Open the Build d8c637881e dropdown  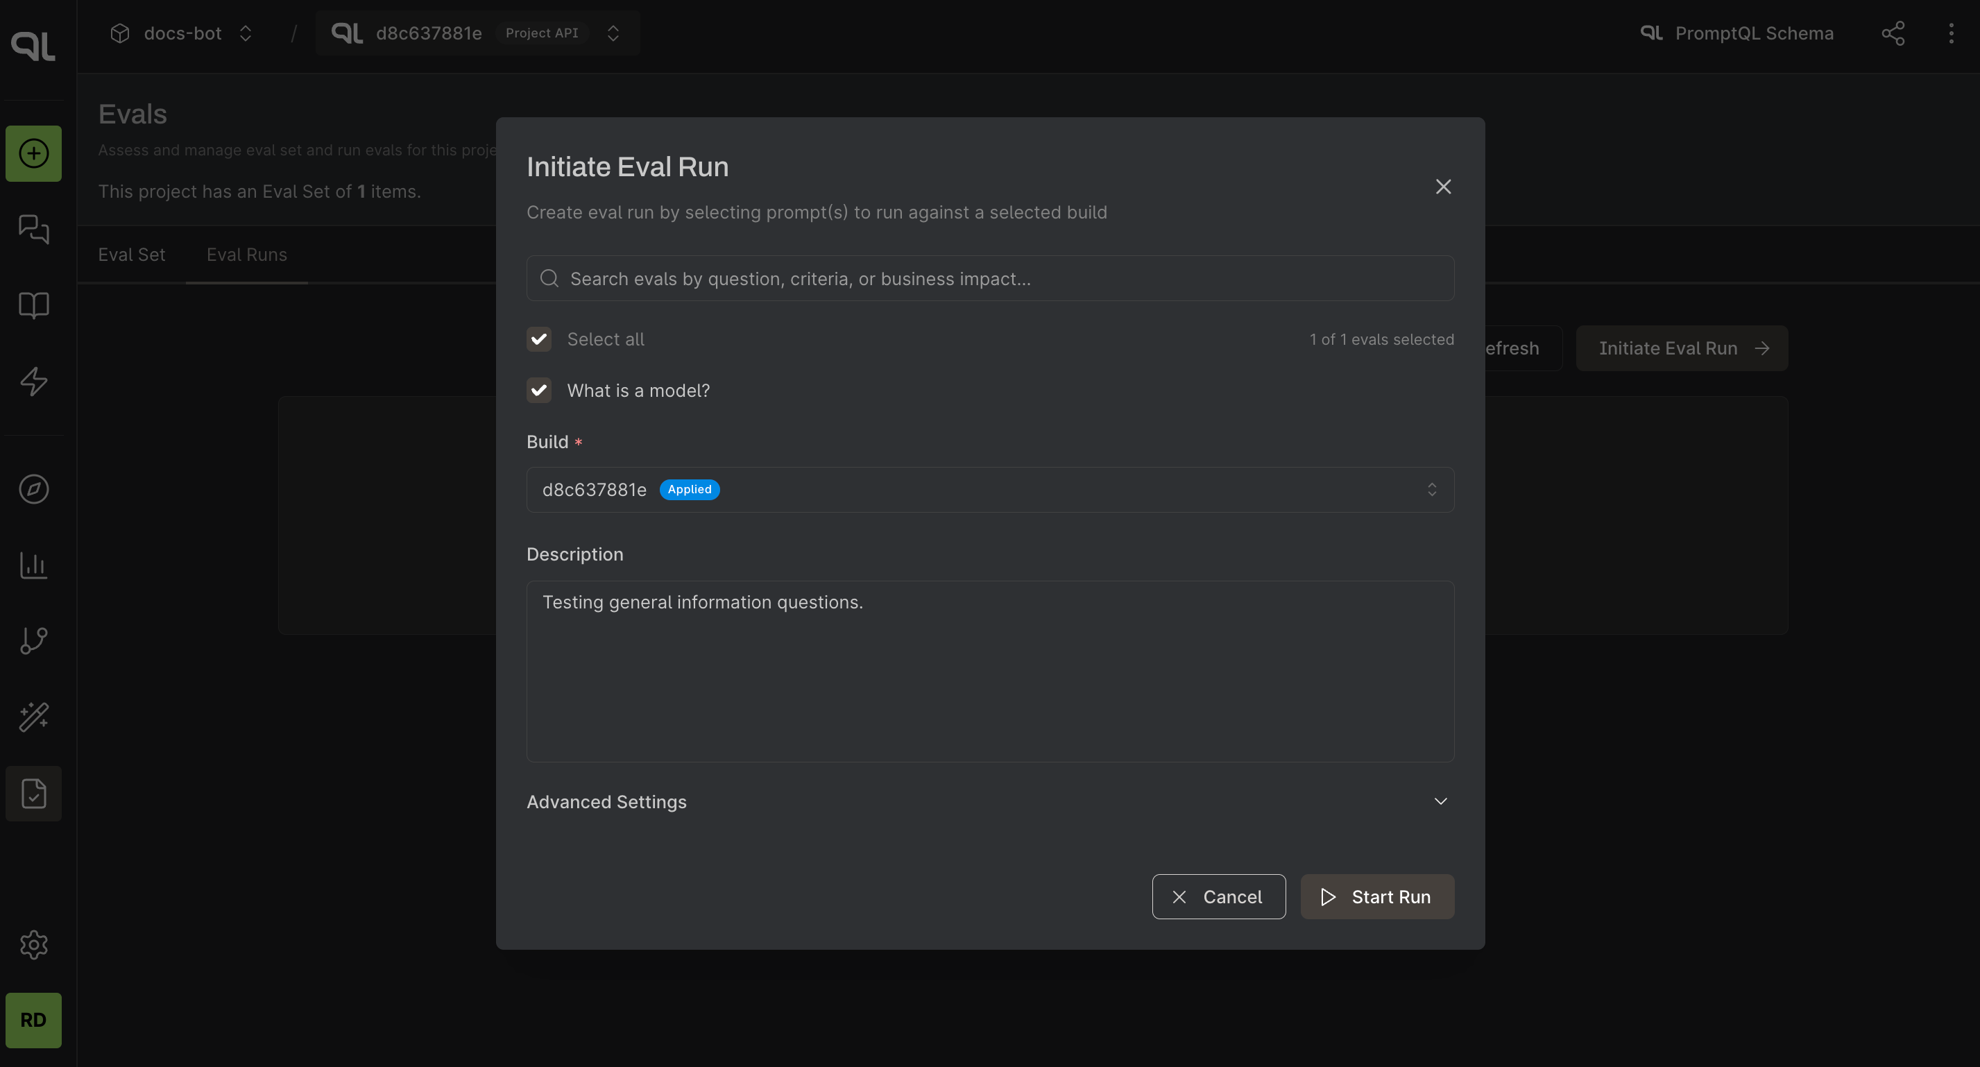tap(990, 490)
